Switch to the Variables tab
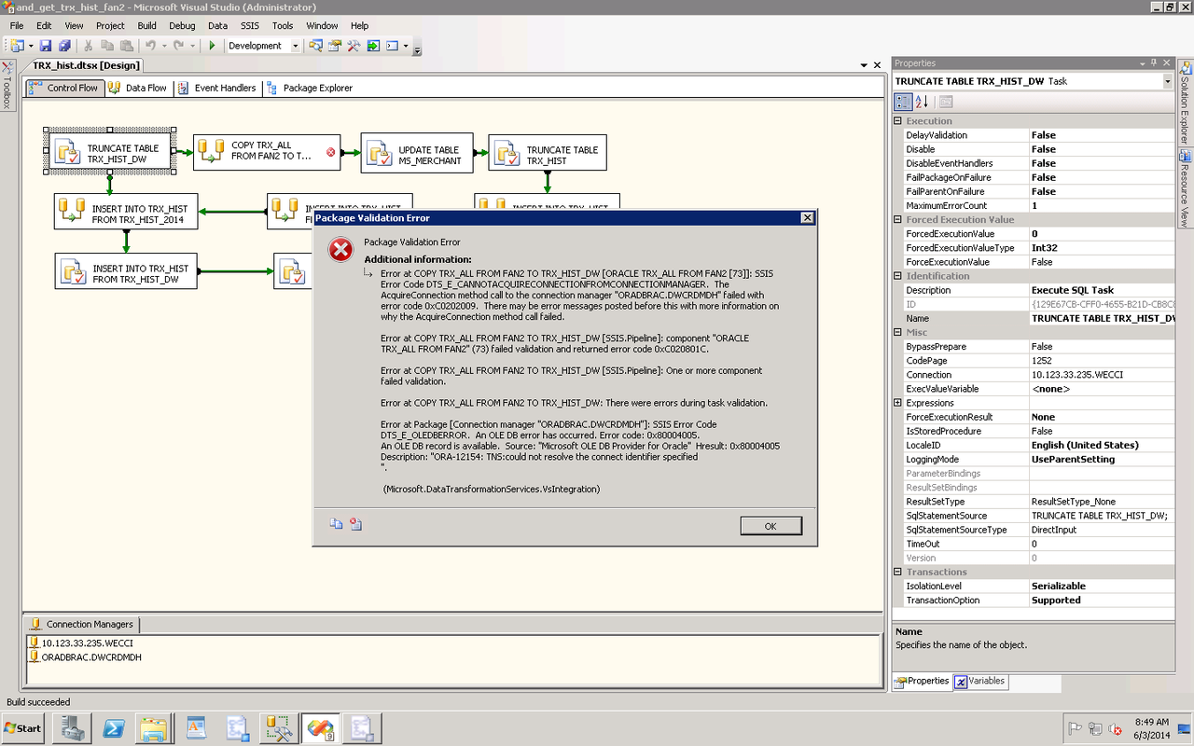The width and height of the screenshot is (1194, 746). click(979, 682)
